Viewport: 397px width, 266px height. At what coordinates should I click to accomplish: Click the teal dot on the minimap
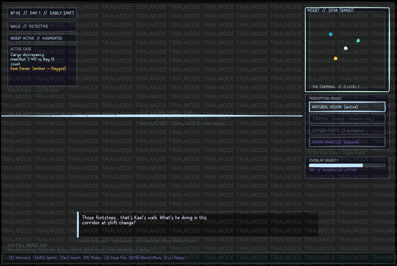(x=358, y=41)
